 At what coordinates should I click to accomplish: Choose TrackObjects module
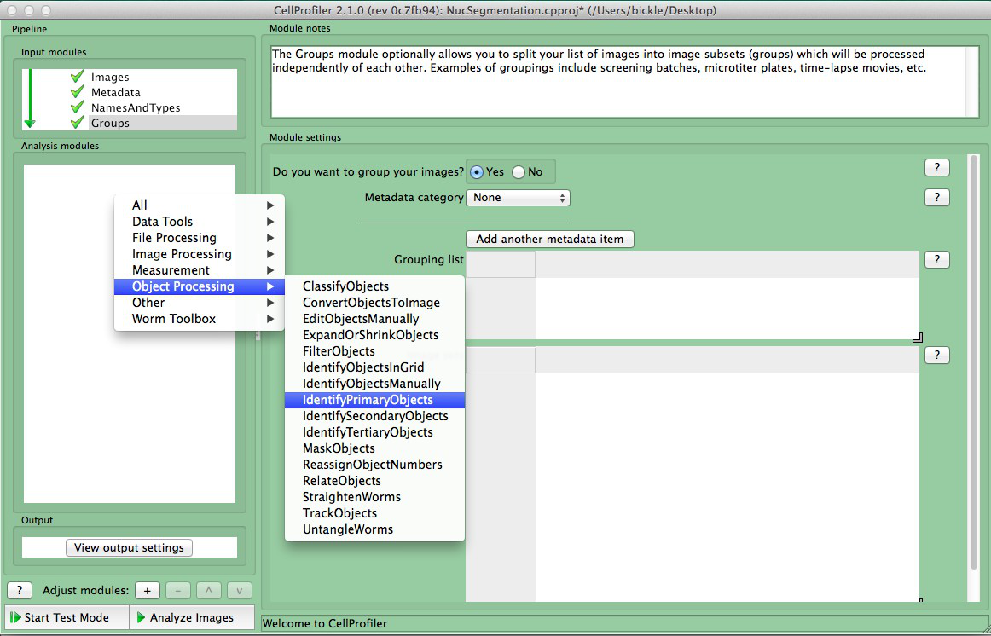(x=374, y=513)
